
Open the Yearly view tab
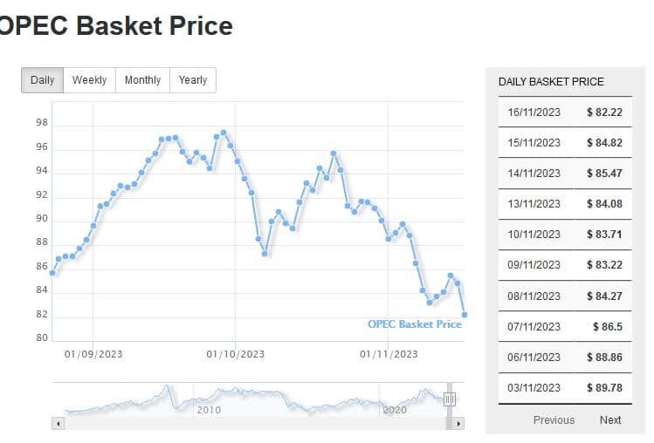(x=193, y=80)
